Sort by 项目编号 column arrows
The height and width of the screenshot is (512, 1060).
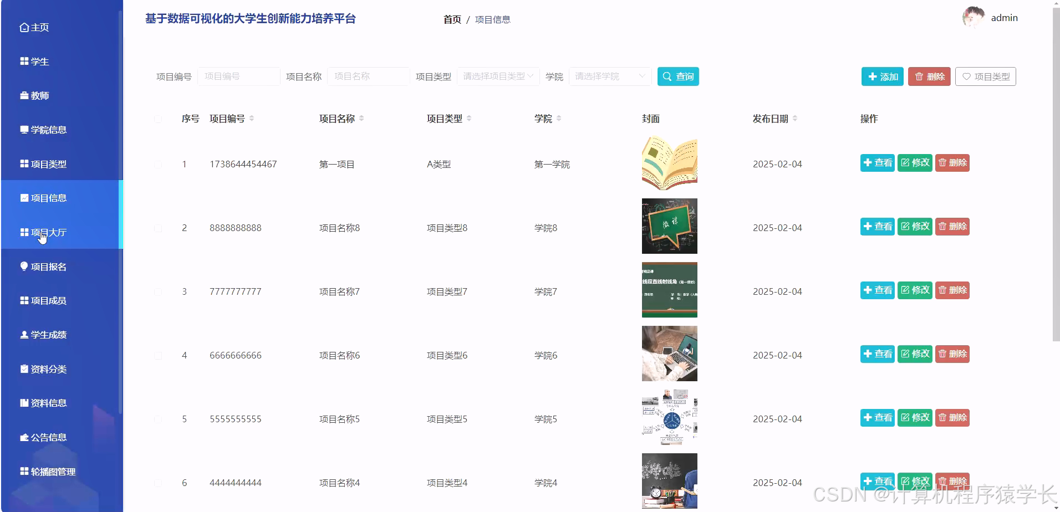[x=252, y=119]
